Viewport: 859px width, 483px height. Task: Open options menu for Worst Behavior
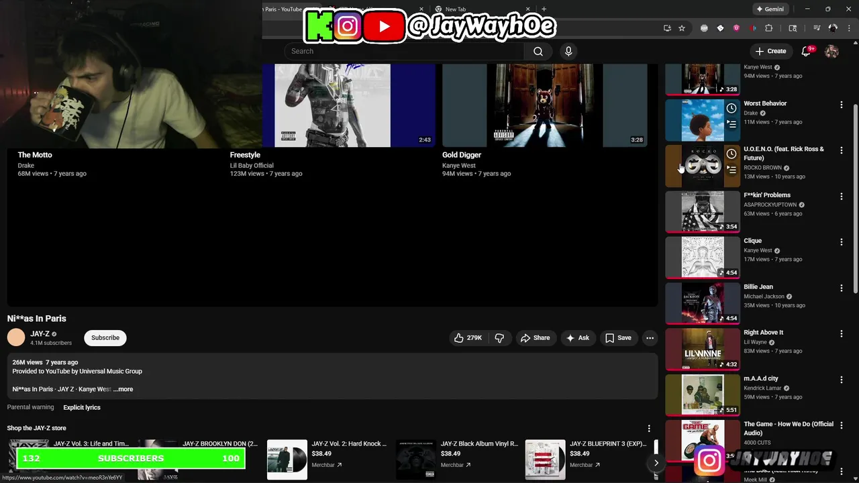841,105
